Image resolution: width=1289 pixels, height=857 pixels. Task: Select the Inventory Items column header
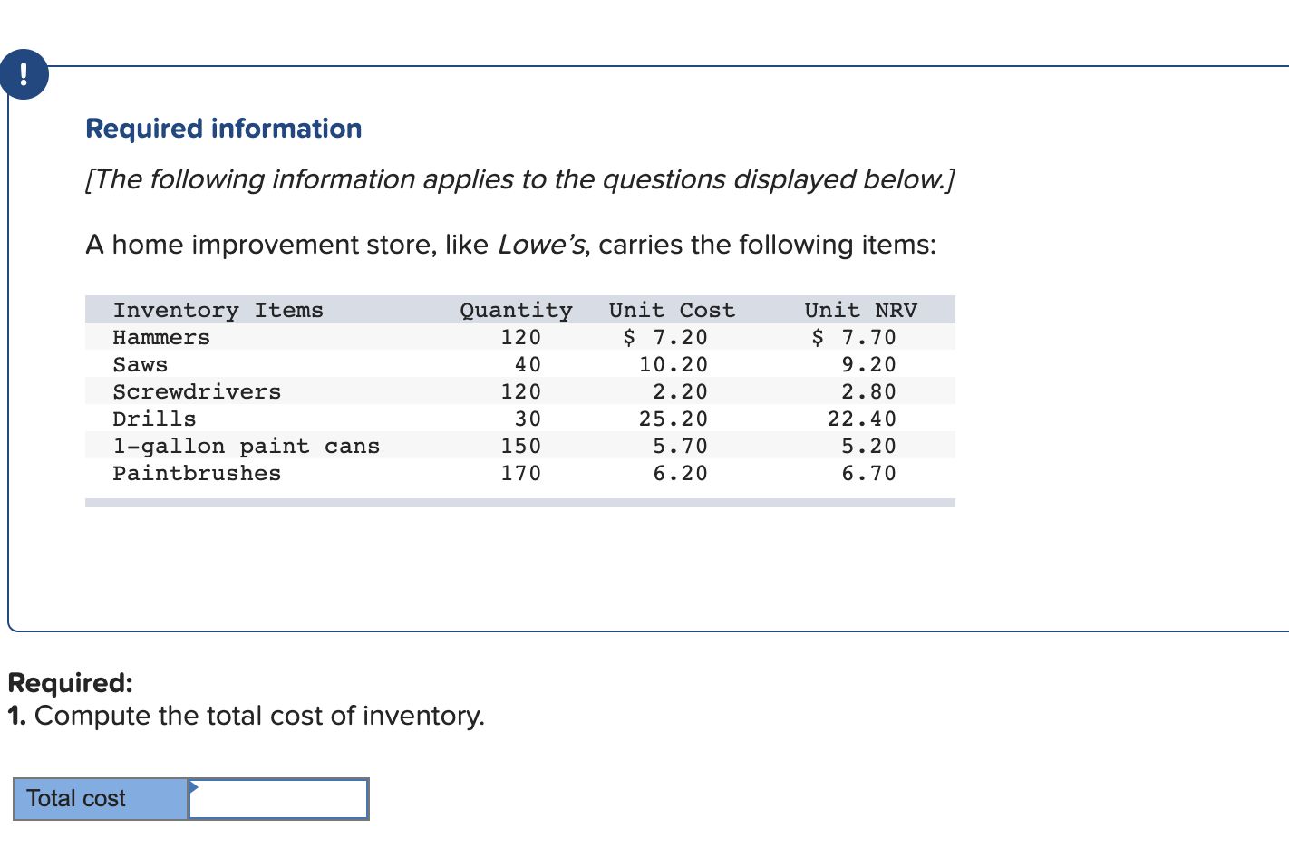click(x=218, y=310)
